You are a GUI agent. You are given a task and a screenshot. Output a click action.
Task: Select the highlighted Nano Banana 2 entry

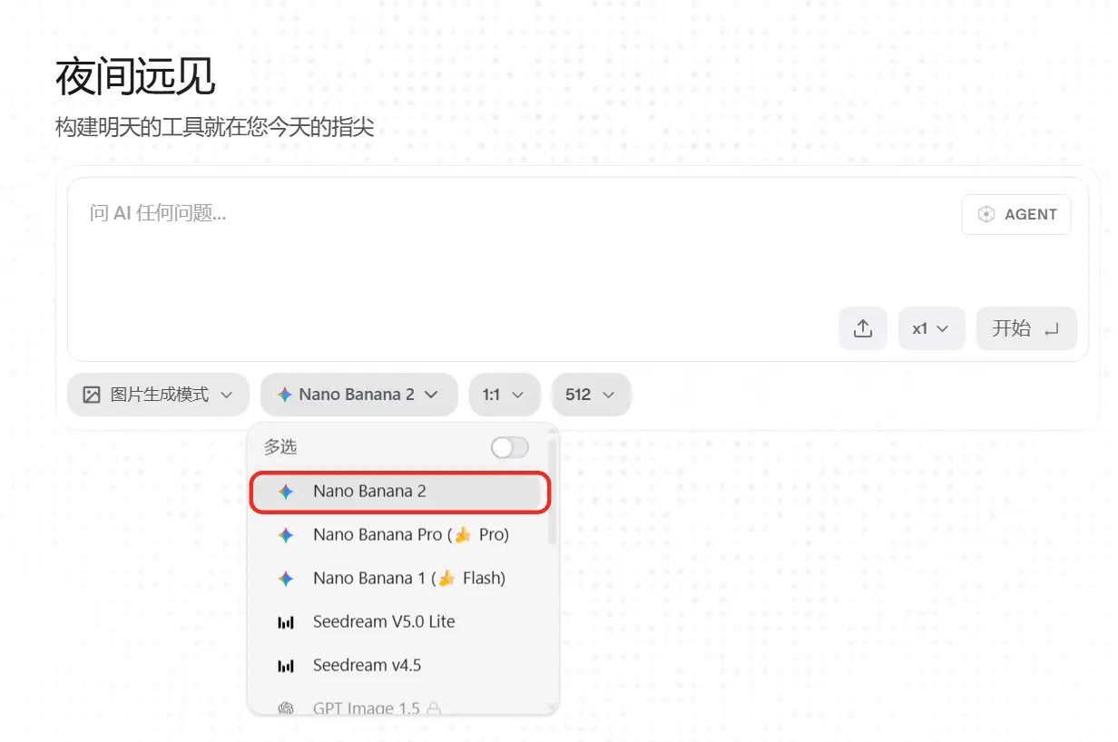click(399, 492)
